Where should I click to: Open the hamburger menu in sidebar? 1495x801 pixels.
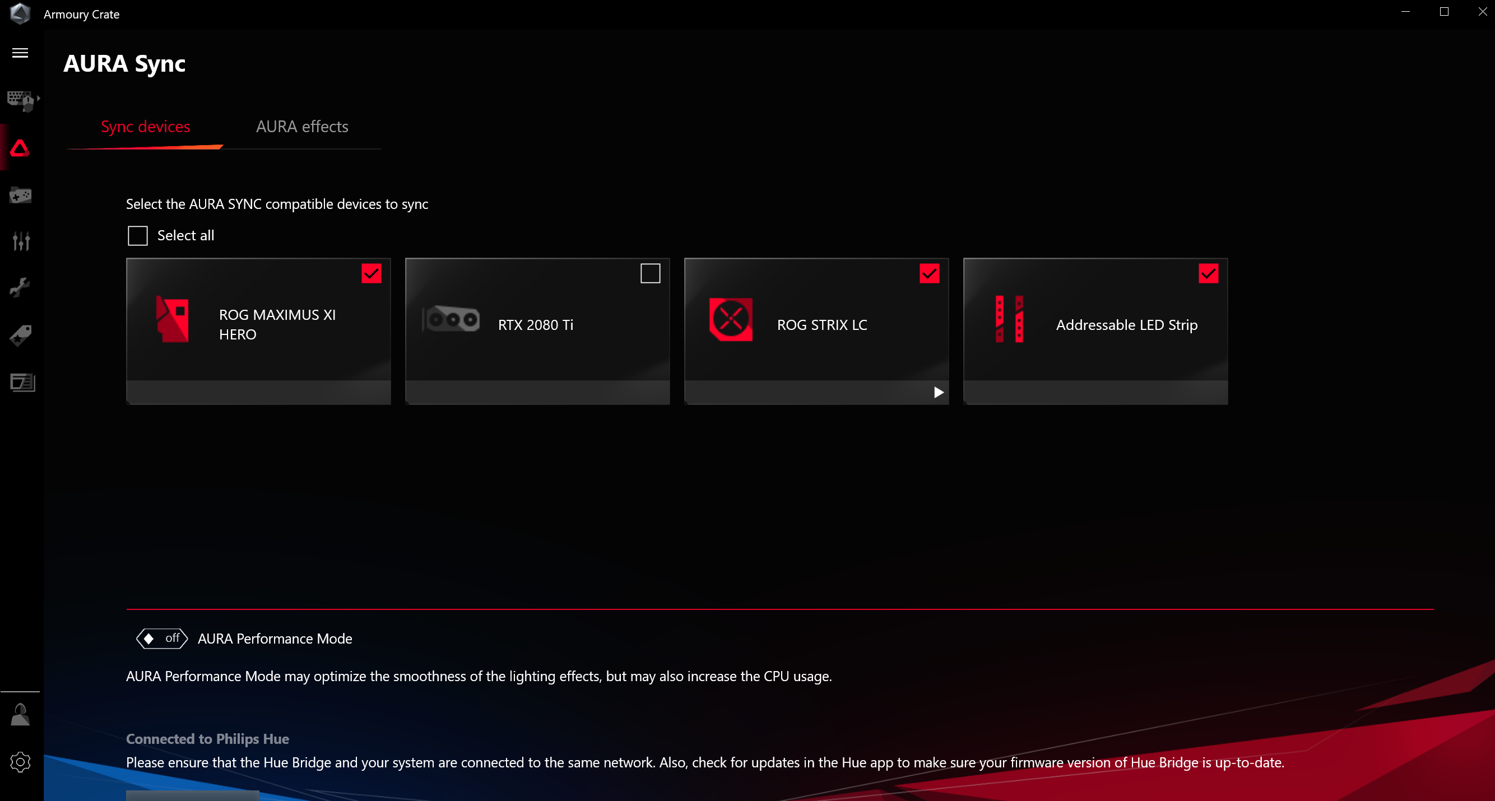tap(20, 53)
